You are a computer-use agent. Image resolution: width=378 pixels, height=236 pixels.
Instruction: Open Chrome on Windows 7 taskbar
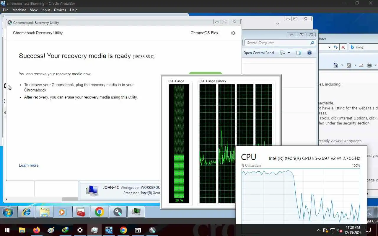coord(100,212)
